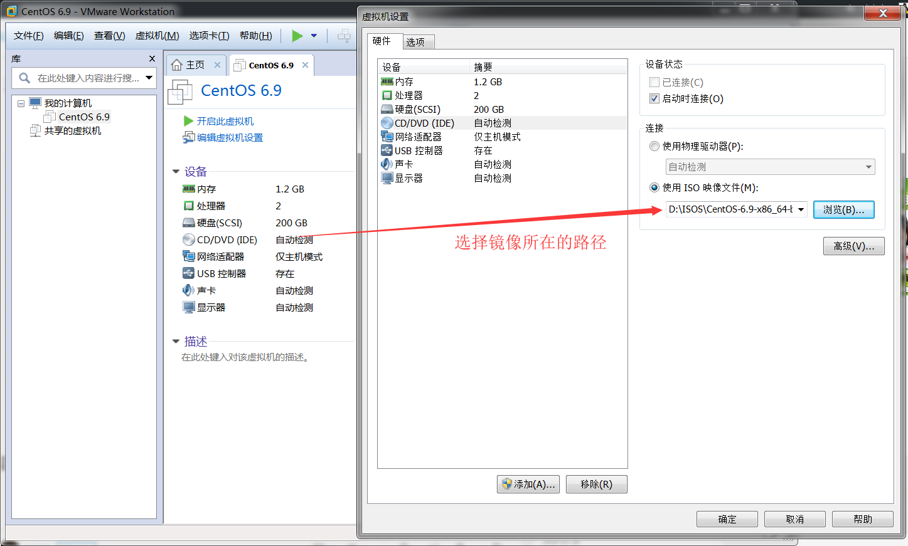Click the ISO path text field
Screen dimensions: 908x546
(x=730, y=209)
